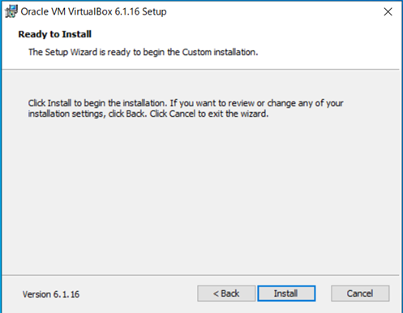Go to previous step via Back button

pyautogui.click(x=226, y=294)
